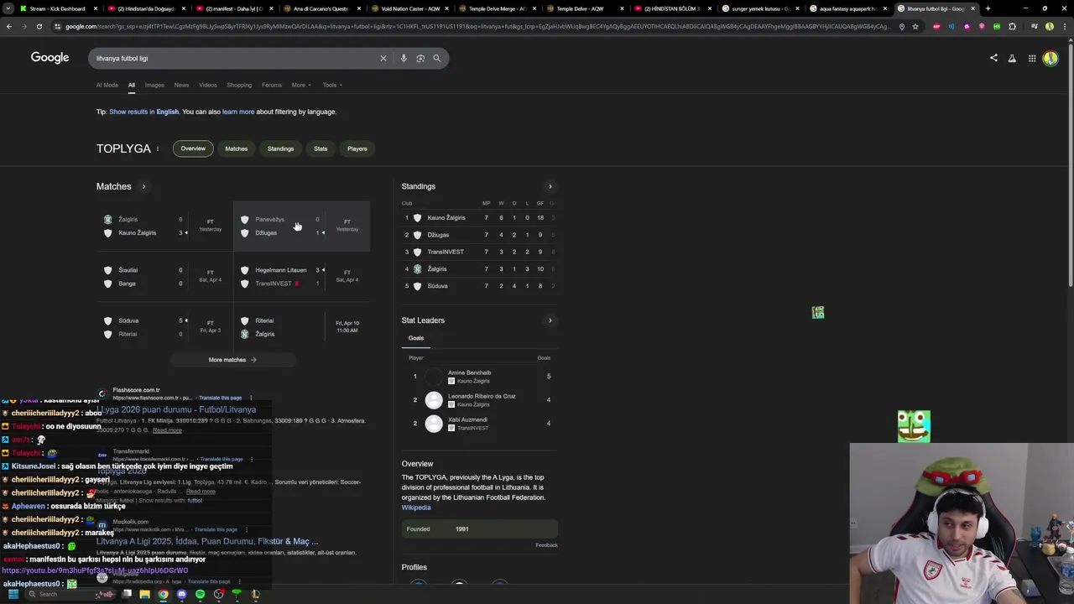
Task: Click the More matches button
Action: point(232,360)
